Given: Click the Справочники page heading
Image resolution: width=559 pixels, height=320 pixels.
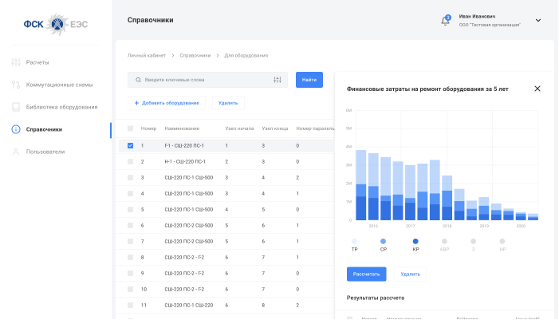Looking at the screenshot, I should point(151,20).
